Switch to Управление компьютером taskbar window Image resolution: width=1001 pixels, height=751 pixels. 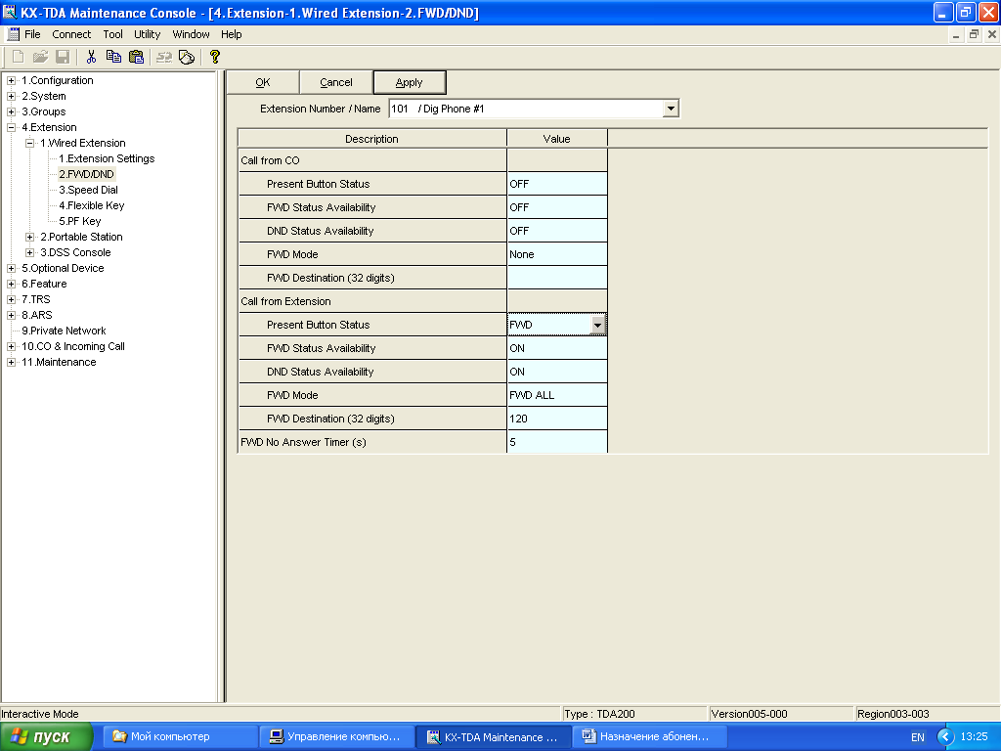pos(336,737)
